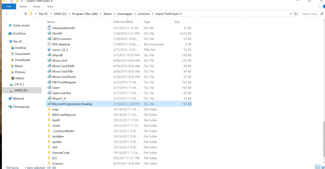
Task: Select the lspdfr folder icon
Action: [49, 120]
